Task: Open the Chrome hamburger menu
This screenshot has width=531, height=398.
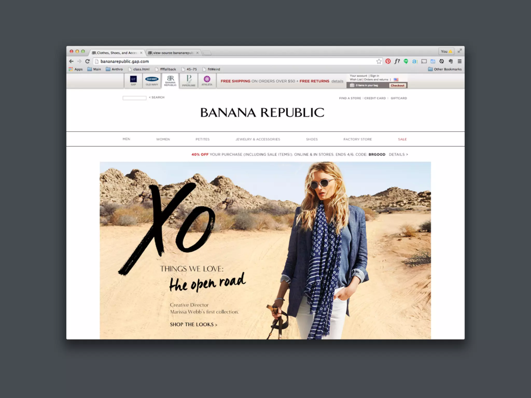Action: point(459,61)
